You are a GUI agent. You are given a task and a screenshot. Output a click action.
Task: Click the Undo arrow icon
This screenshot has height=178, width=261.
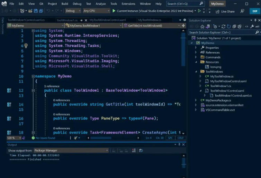click(48, 11)
